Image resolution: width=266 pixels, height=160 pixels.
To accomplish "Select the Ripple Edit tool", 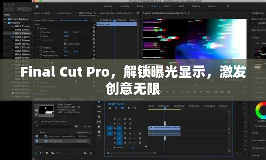I will 99,112.
